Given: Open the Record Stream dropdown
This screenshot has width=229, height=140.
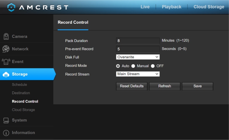Looking at the screenshot, I should pos(138,74).
